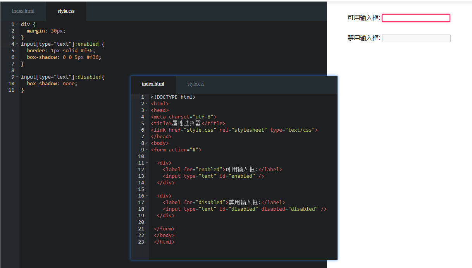Select style.css tab in left editor
This screenshot has height=268, width=472.
pyautogui.click(x=66, y=11)
